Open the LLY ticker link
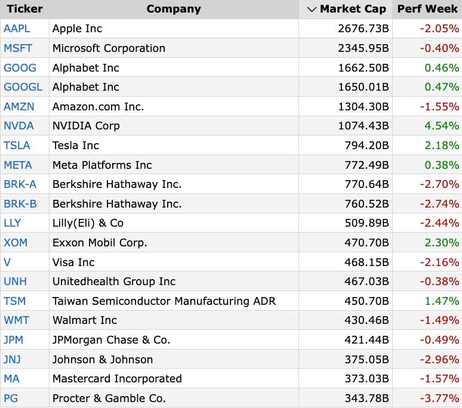The height and width of the screenshot is (408, 462). (x=13, y=223)
